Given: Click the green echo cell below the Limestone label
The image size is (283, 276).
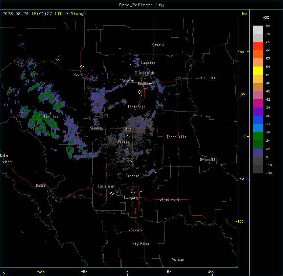Looking at the screenshot, I should (x=43, y=125).
